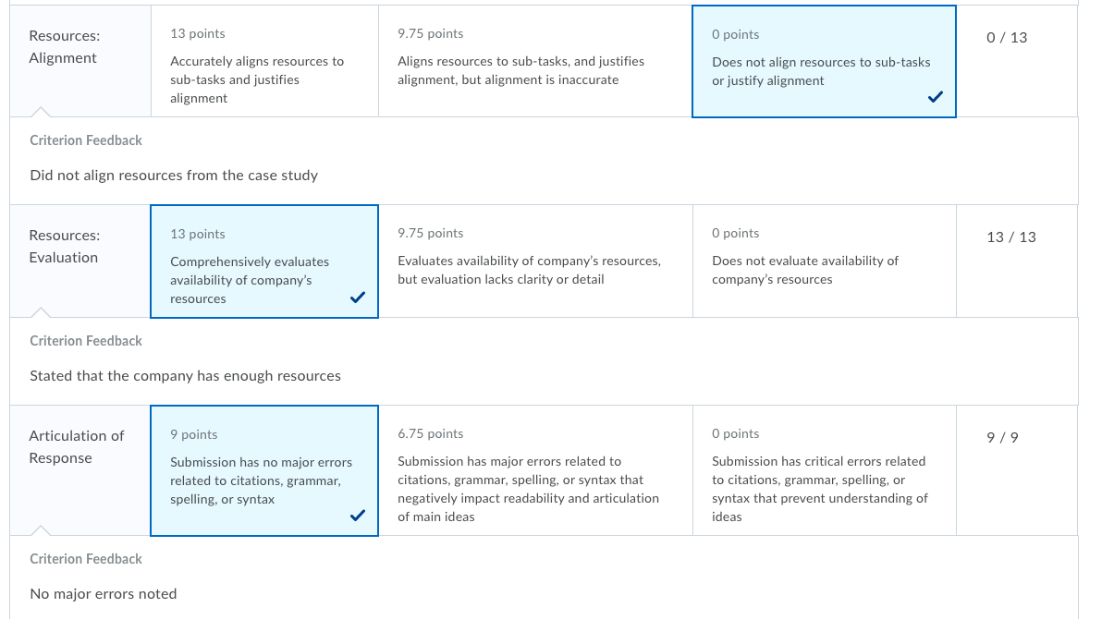The width and height of the screenshot is (1102, 632).
Task: Click the Resources: Alignment criterion name
Action: pos(64,47)
